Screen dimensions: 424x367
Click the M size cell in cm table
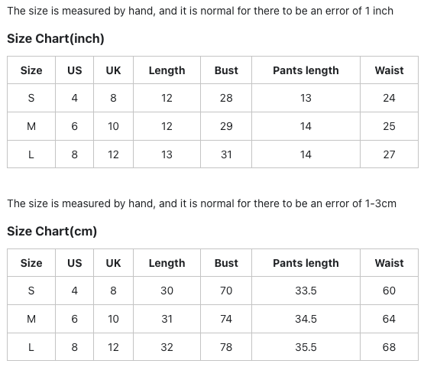tap(31, 319)
